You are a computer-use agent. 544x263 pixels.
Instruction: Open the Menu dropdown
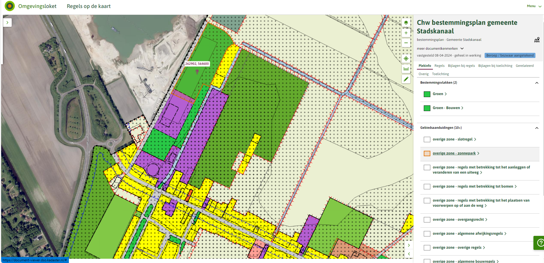[534, 6]
